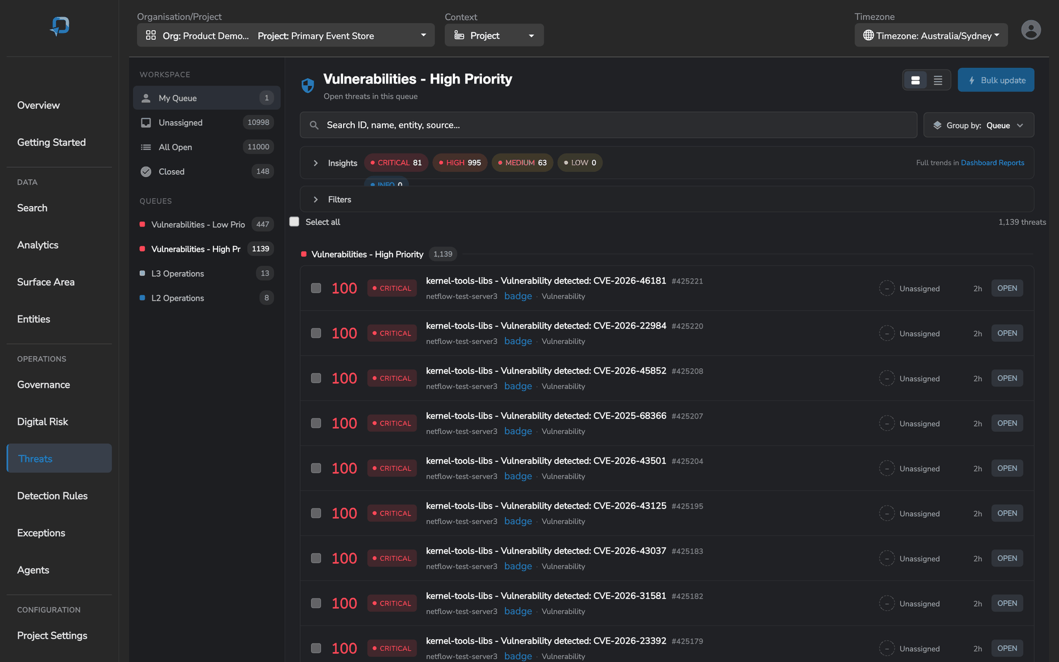
Task: Tick the Select all checkbox
Action: 294,221
